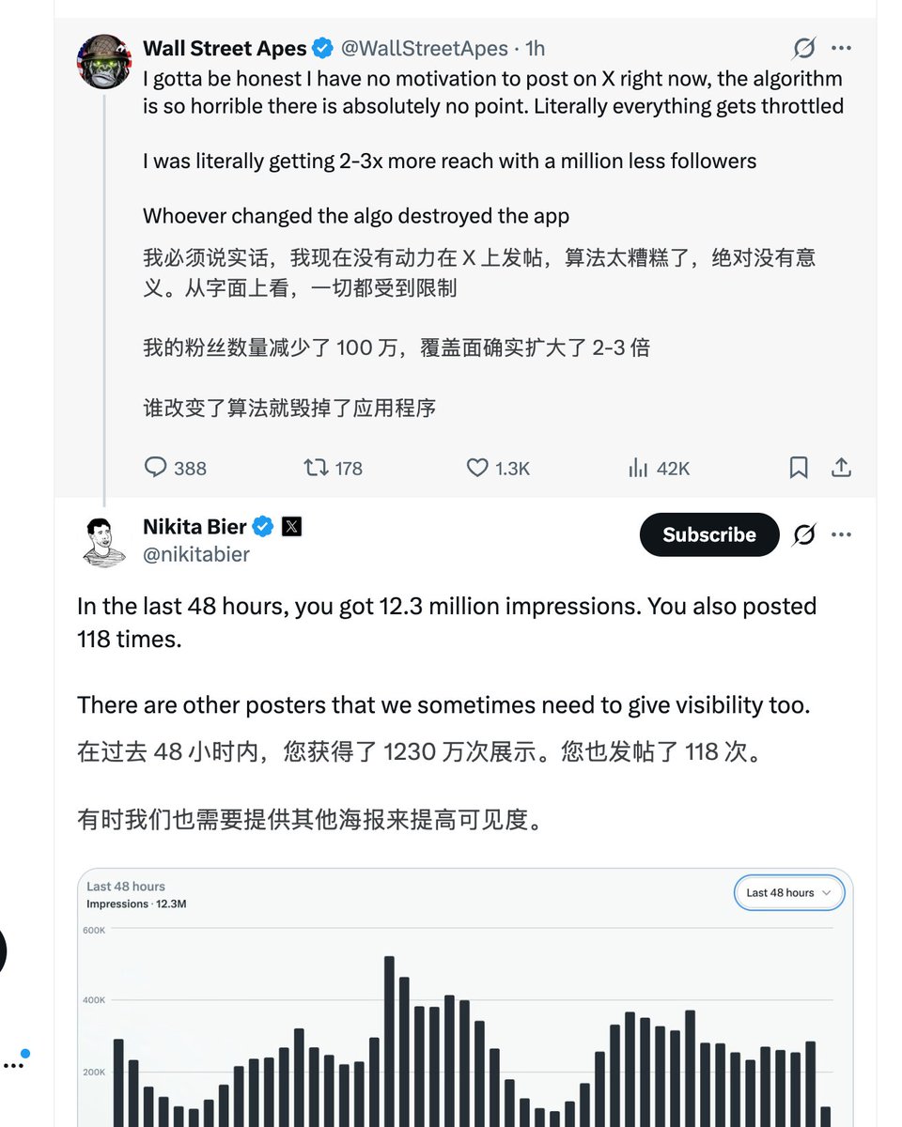The image size is (902, 1127).
Task: Open Nikita Bier profile avatar
Action: [x=103, y=541]
